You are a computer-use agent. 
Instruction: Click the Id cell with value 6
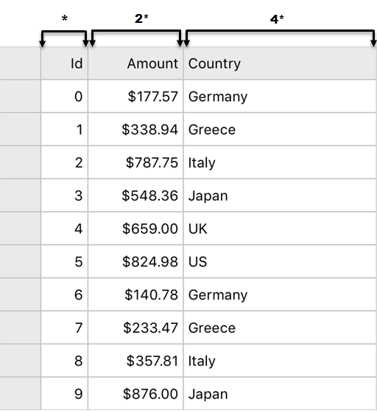click(64, 294)
